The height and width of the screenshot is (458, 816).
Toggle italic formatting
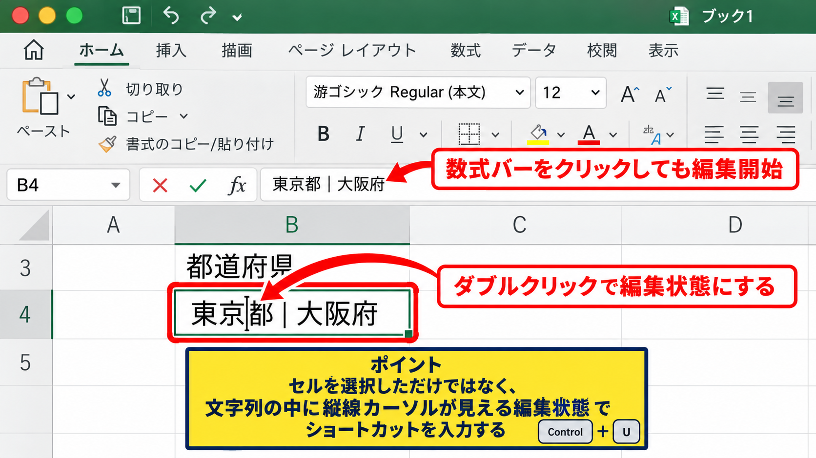point(360,134)
